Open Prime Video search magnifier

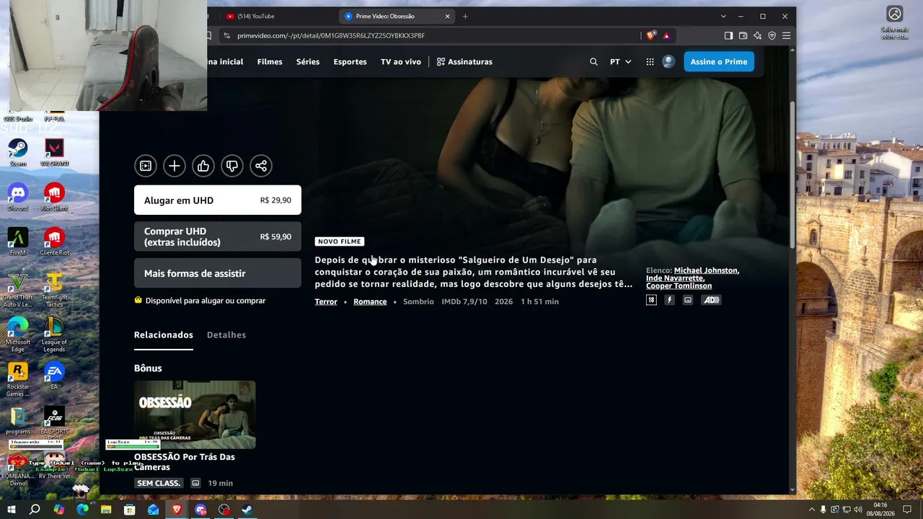coord(593,62)
